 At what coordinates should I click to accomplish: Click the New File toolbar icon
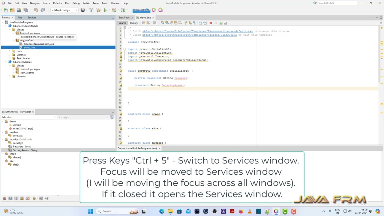coord(5,10)
